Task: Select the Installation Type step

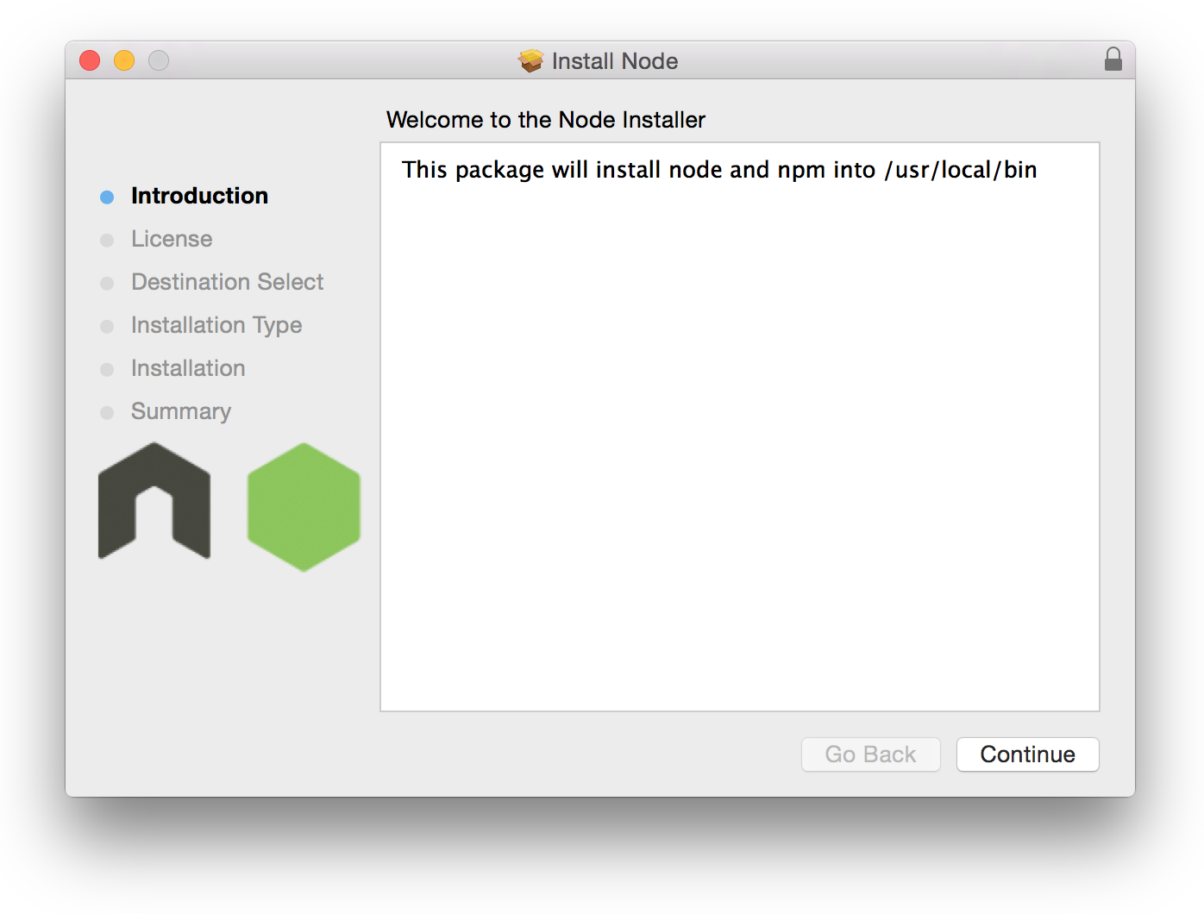Action: point(216,325)
